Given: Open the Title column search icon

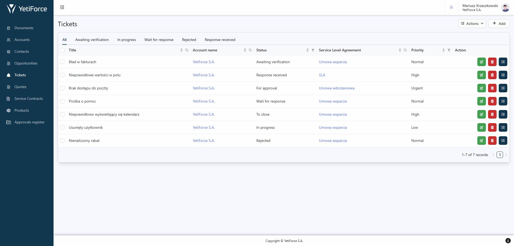Looking at the screenshot, I should tap(187, 50).
